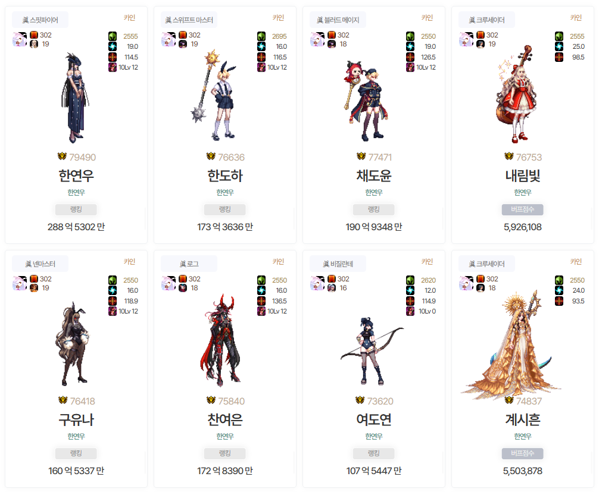The width and height of the screenshot is (599, 492).
Task: Click the red crosshair icon next to 98.5
Action: 559,57
